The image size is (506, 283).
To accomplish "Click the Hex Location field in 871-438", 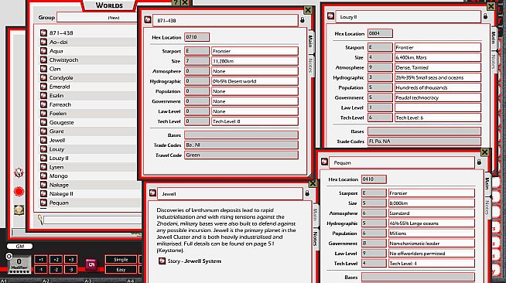I will click(x=197, y=37).
